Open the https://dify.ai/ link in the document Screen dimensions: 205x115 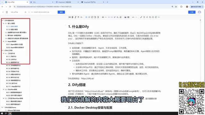point(87,79)
